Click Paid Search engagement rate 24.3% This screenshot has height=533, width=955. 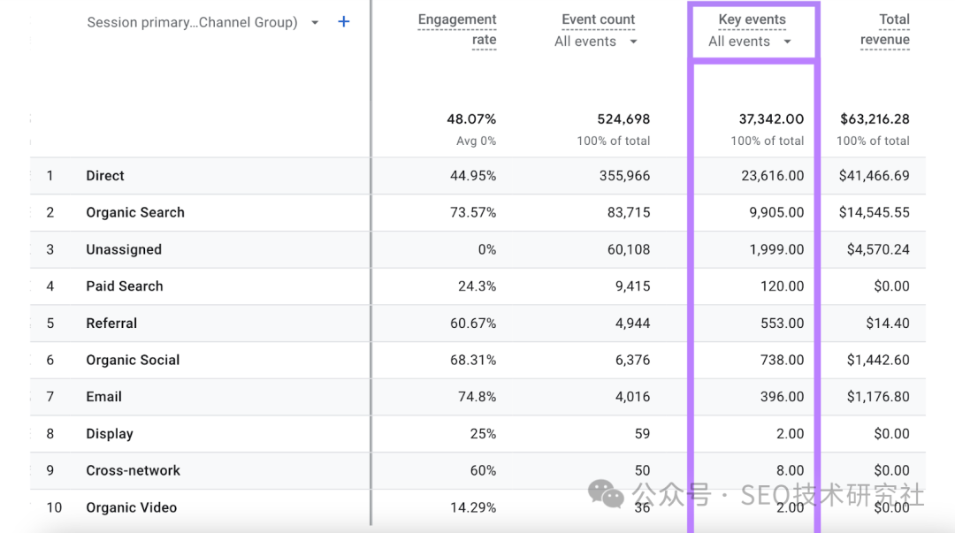pyautogui.click(x=477, y=286)
